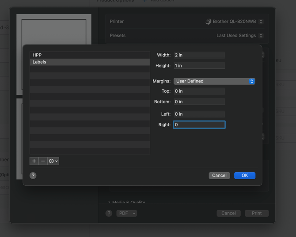296x237 pixels.
Task: Focus the Top margin field
Action: [199, 91]
